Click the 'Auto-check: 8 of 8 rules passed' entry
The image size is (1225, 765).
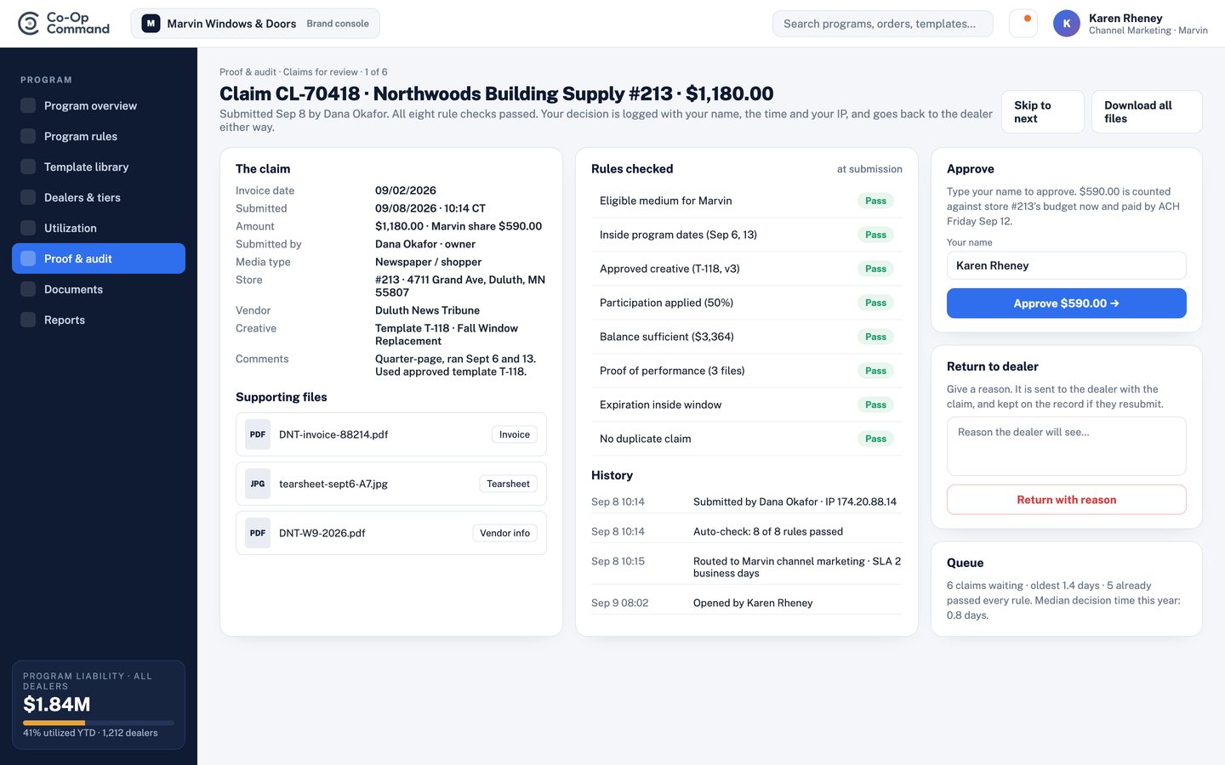(747, 531)
